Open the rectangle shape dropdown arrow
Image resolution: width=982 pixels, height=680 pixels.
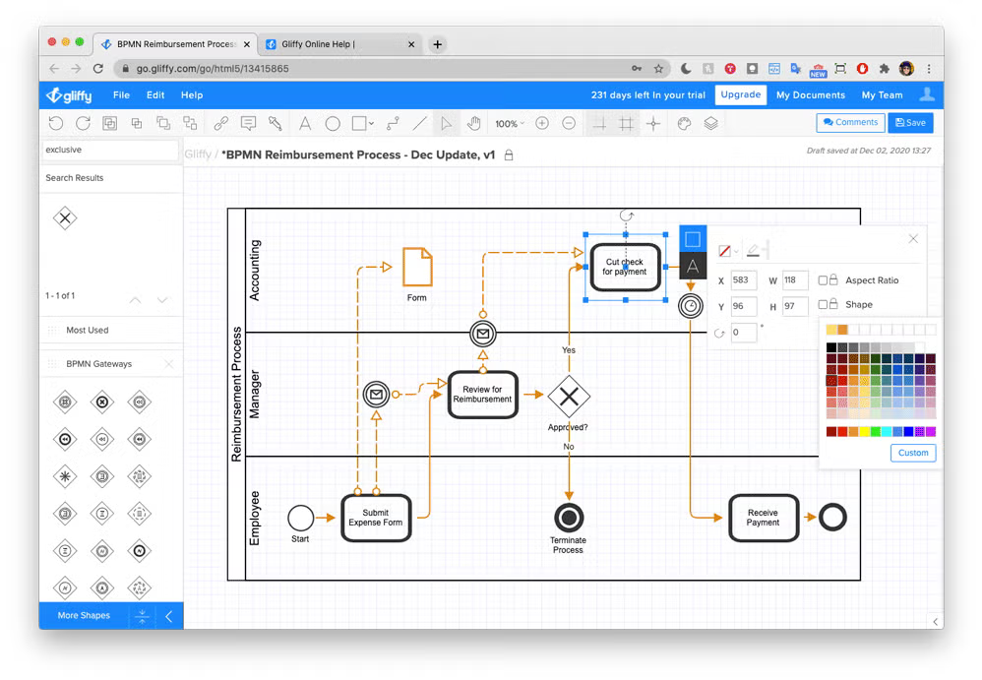tap(371, 123)
